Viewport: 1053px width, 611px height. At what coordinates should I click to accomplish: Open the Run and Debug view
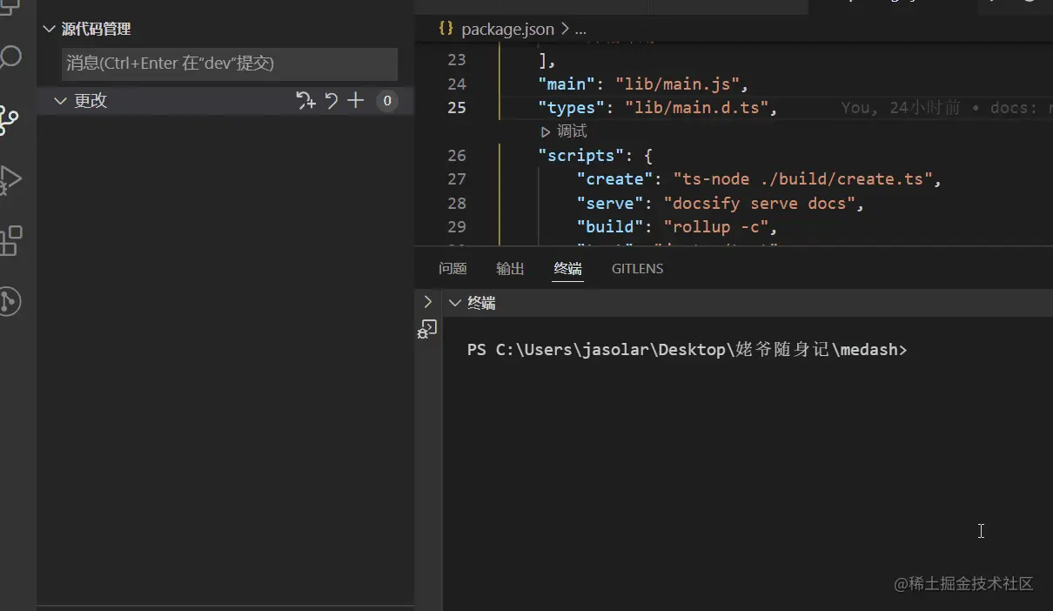10,179
